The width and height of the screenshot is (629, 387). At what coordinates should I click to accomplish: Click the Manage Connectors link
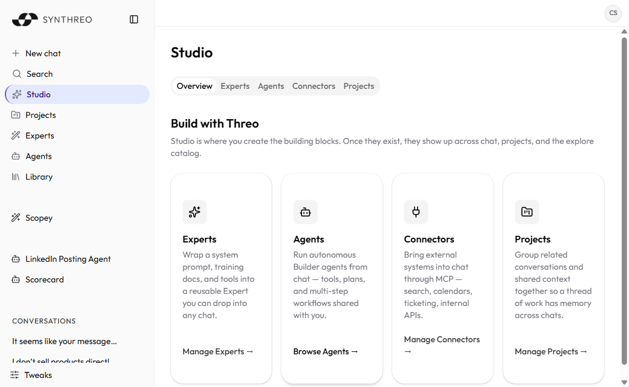[x=442, y=345]
